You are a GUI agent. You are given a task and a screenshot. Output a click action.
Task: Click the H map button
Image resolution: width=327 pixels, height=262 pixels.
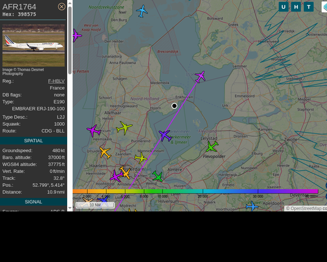pos(296,7)
